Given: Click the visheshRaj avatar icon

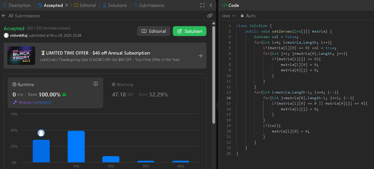Looking at the screenshot, I should tap(6, 35).
